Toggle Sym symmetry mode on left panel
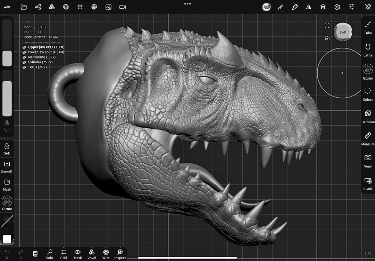Viewport: 375px width, 261px height. (7, 126)
